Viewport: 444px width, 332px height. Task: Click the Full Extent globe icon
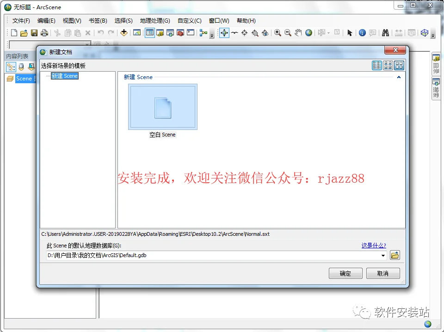point(308,33)
